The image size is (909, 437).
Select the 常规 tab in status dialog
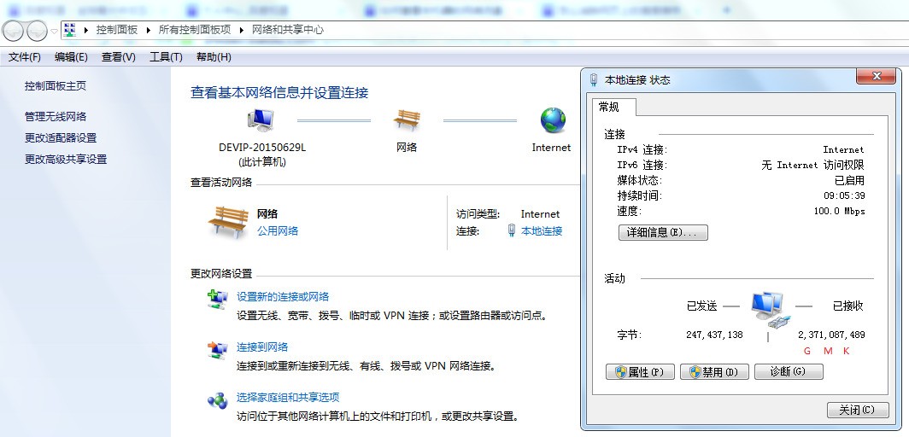pos(609,107)
